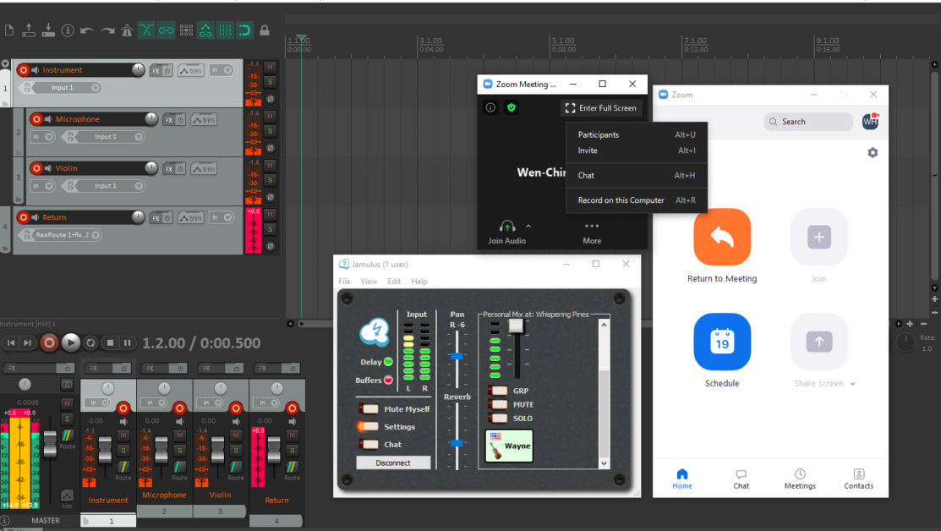
Task: Click the metronome icon in REAPER's toolbar
Action: point(127,30)
